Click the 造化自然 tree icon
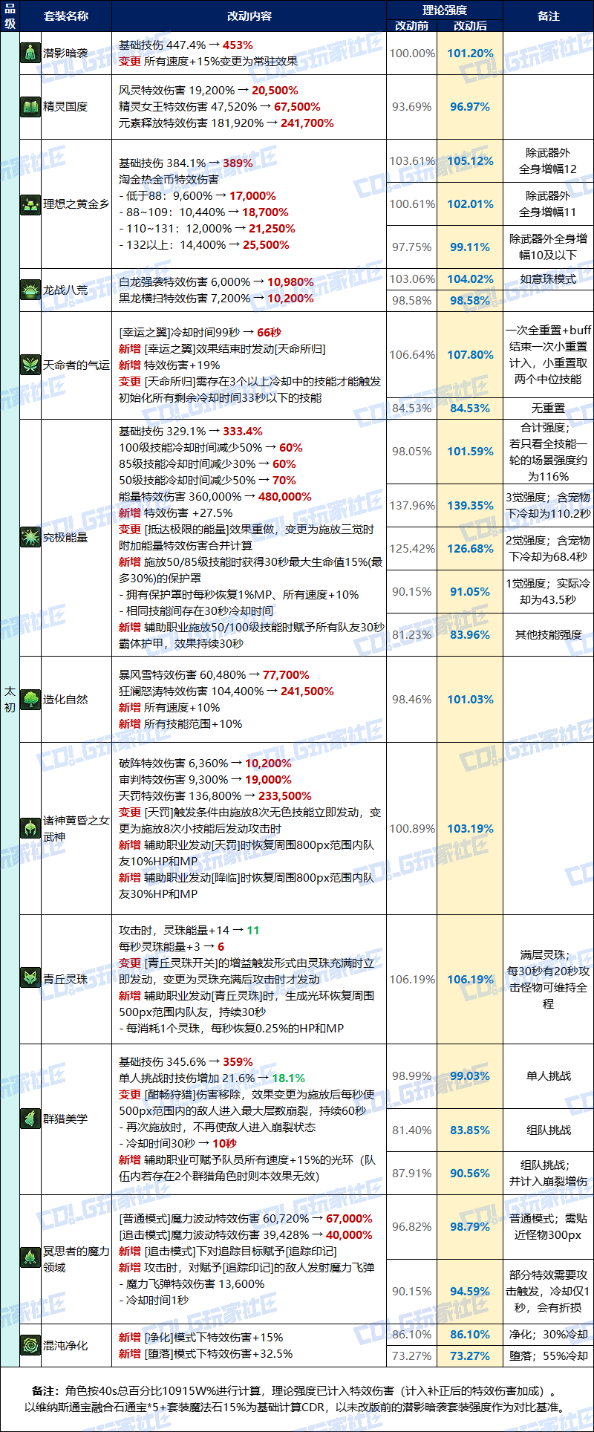 point(30,699)
